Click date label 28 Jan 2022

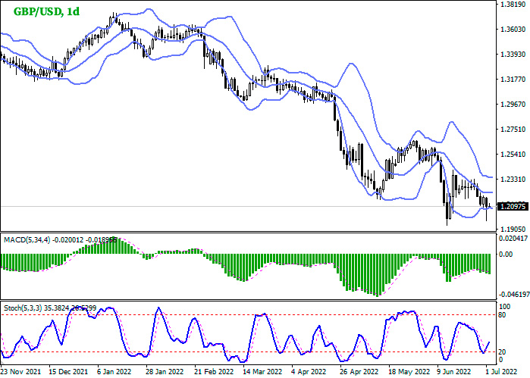(x=165, y=372)
